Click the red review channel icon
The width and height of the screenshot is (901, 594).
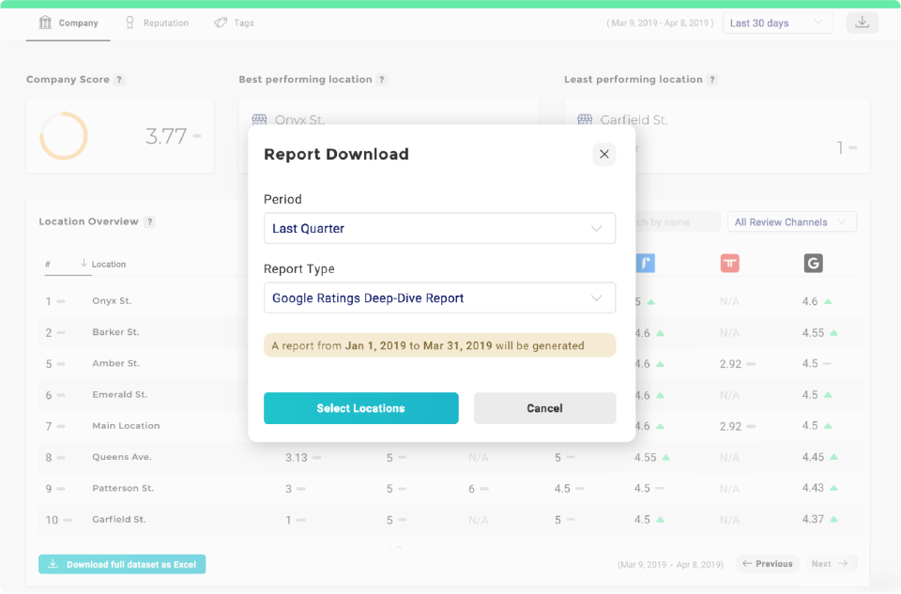(x=730, y=264)
